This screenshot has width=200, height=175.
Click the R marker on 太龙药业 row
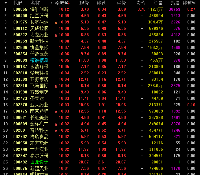pos(56,36)
